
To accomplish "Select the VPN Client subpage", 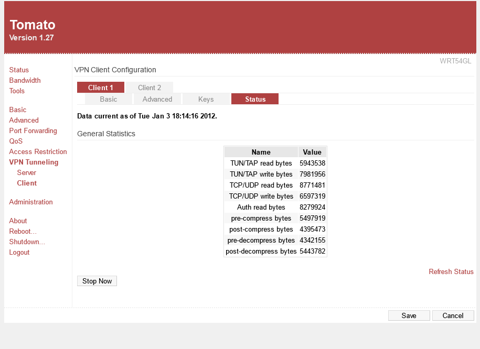I will [x=27, y=183].
